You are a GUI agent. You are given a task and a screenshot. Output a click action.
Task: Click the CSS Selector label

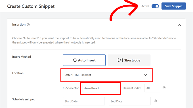[71, 88]
